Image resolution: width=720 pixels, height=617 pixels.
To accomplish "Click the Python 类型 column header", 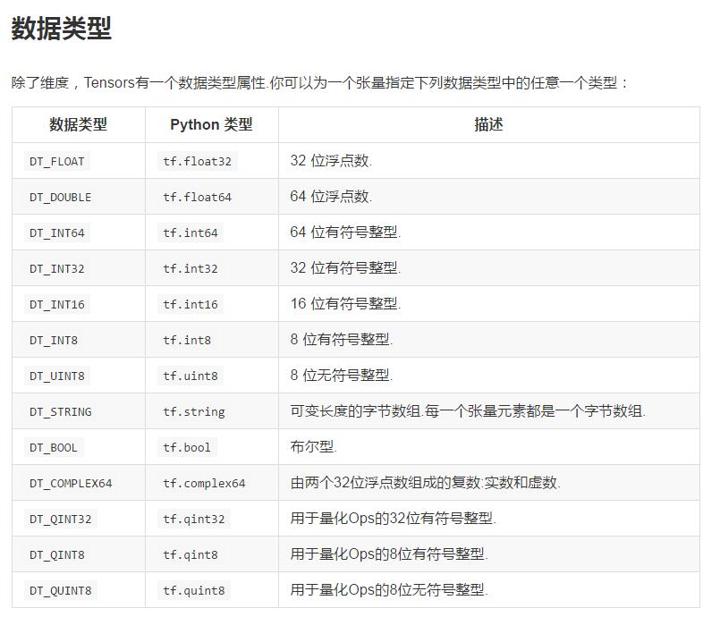I will [211, 124].
